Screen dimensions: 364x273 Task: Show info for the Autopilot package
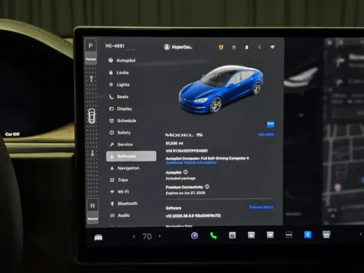(x=186, y=172)
